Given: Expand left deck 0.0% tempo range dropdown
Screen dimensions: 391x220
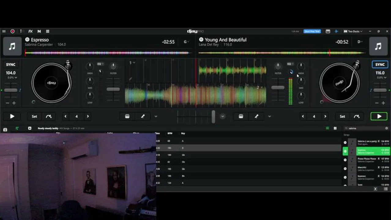Looking at the screenshot, I should [12, 78].
